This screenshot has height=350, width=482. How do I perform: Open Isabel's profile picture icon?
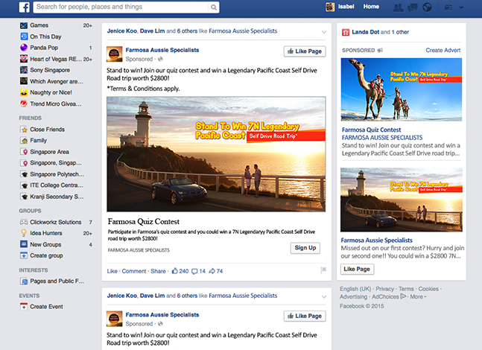(330, 7)
